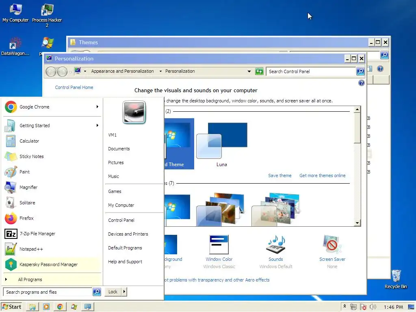Image resolution: width=416 pixels, height=312 pixels.
Task: Open Pictures from Start menu
Action: click(116, 162)
